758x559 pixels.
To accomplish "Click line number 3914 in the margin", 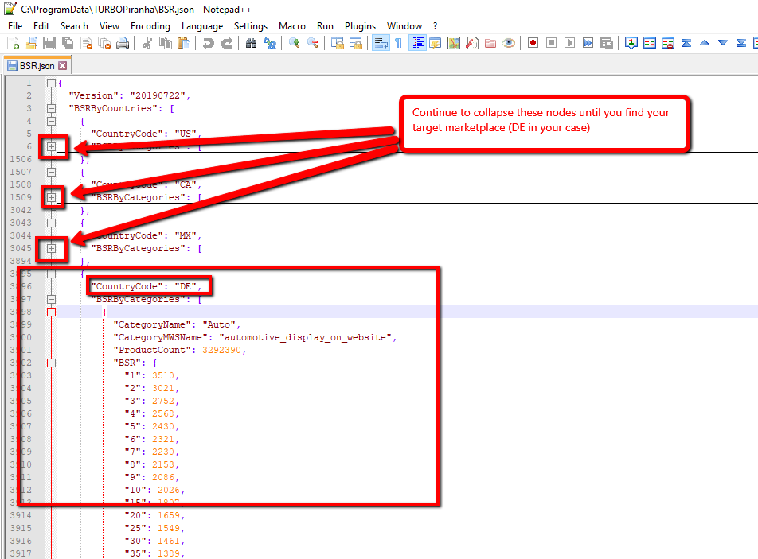I will (21, 515).
